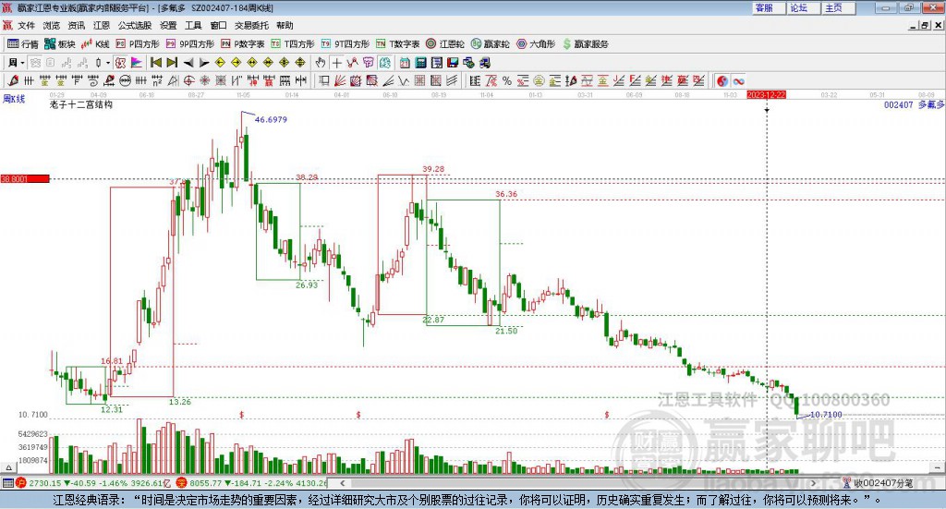
Task: Jump to last bar icon
Action: click(172, 63)
